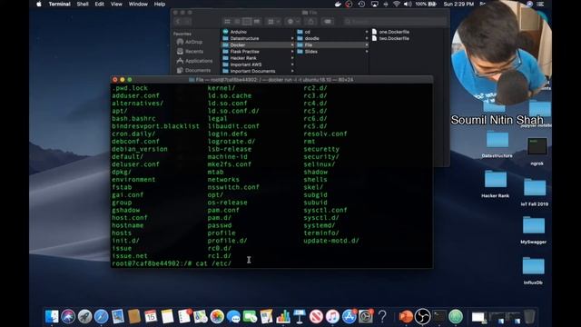Expand Slides folder arrow in Finder
This screenshot has height=327, width=581.
[x=367, y=52]
